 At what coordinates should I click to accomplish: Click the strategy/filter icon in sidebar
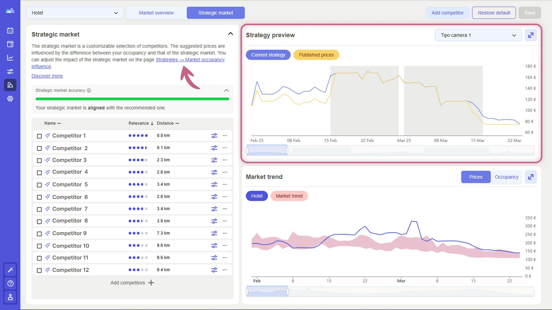click(x=10, y=71)
